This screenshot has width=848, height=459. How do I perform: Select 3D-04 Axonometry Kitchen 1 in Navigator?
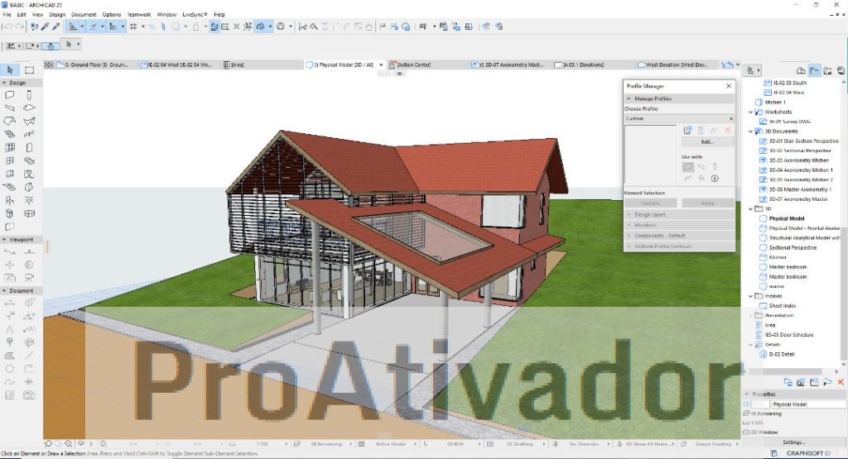coord(801,170)
